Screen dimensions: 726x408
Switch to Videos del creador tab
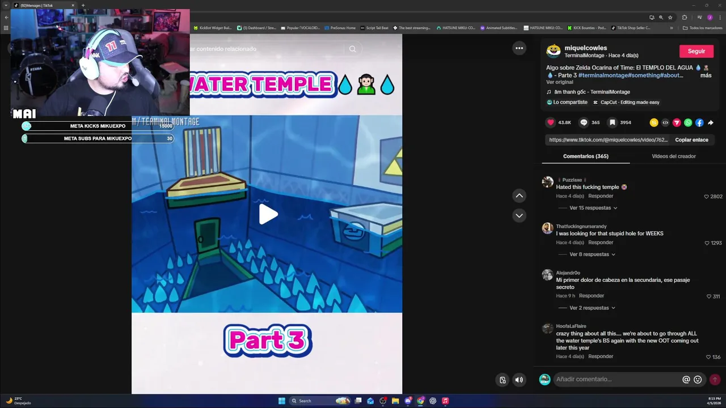click(x=674, y=156)
